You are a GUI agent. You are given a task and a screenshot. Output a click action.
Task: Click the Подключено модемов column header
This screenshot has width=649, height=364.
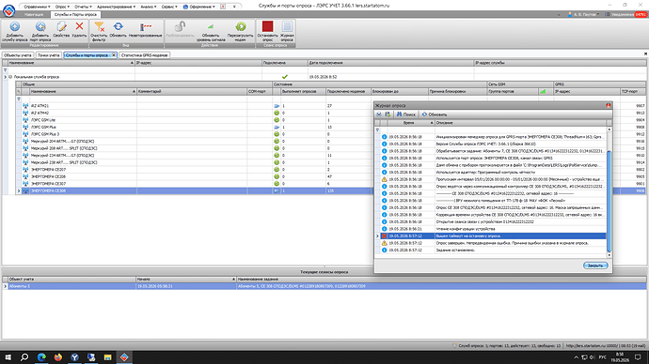pos(348,91)
